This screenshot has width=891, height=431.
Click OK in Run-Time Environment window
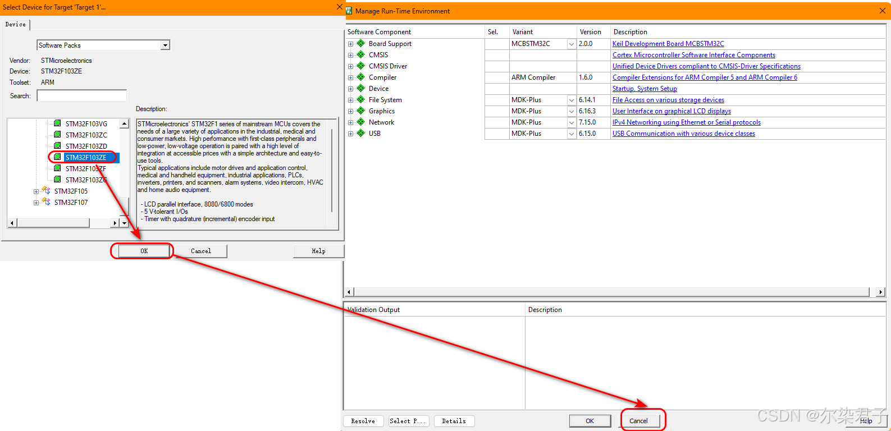(590, 421)
